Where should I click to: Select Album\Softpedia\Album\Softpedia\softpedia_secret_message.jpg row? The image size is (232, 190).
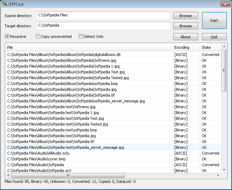point(113,101)
